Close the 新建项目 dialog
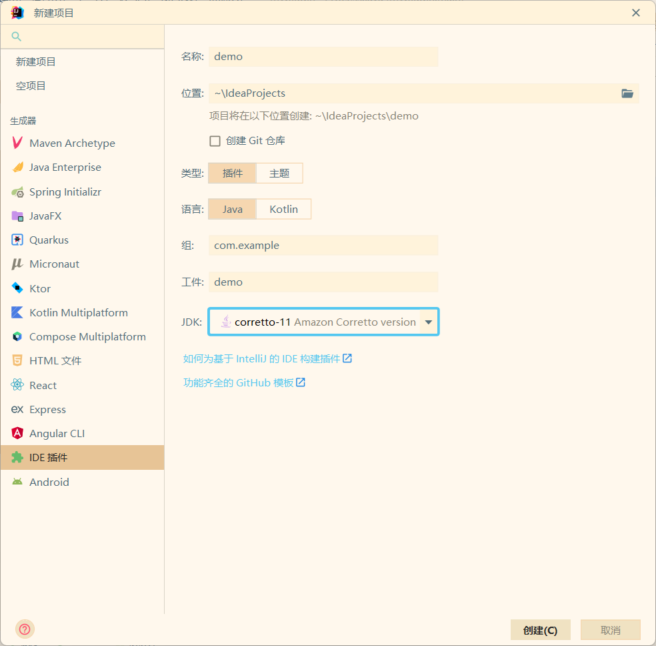The height and width of the screenshot is (646, 656). coord(636,13)
